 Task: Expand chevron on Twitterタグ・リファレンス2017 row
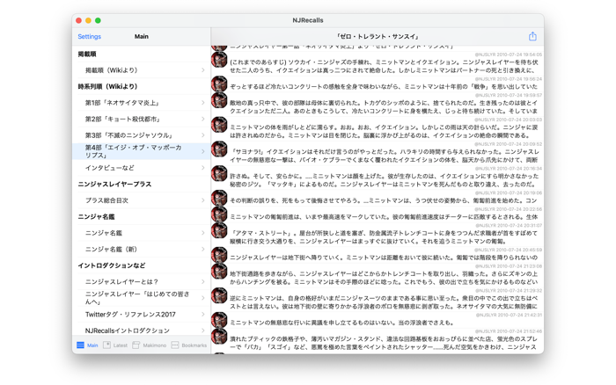point(203,315)
